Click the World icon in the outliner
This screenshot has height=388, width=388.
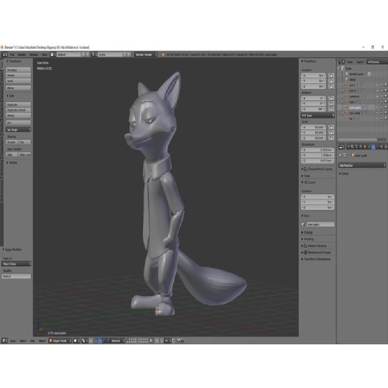pyautogui.click(x=347, y=80)
